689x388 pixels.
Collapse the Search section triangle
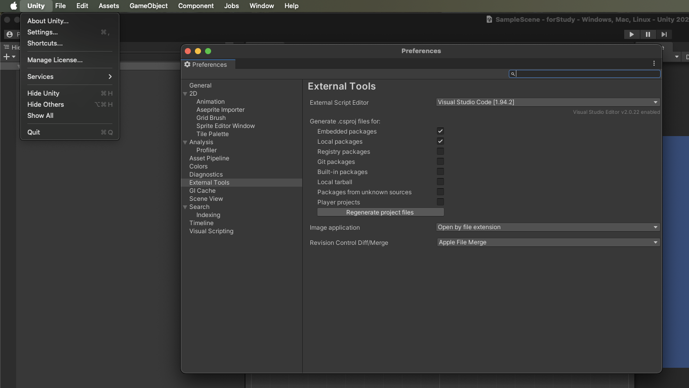point(185,207)
